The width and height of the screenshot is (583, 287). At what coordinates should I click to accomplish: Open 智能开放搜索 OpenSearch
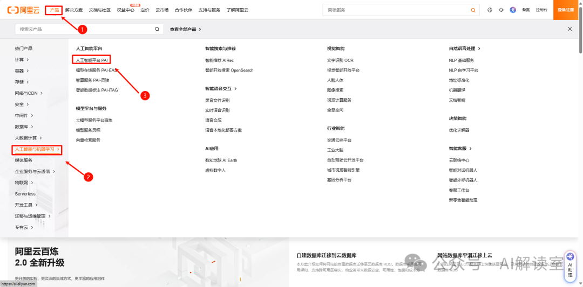[229, 70]
